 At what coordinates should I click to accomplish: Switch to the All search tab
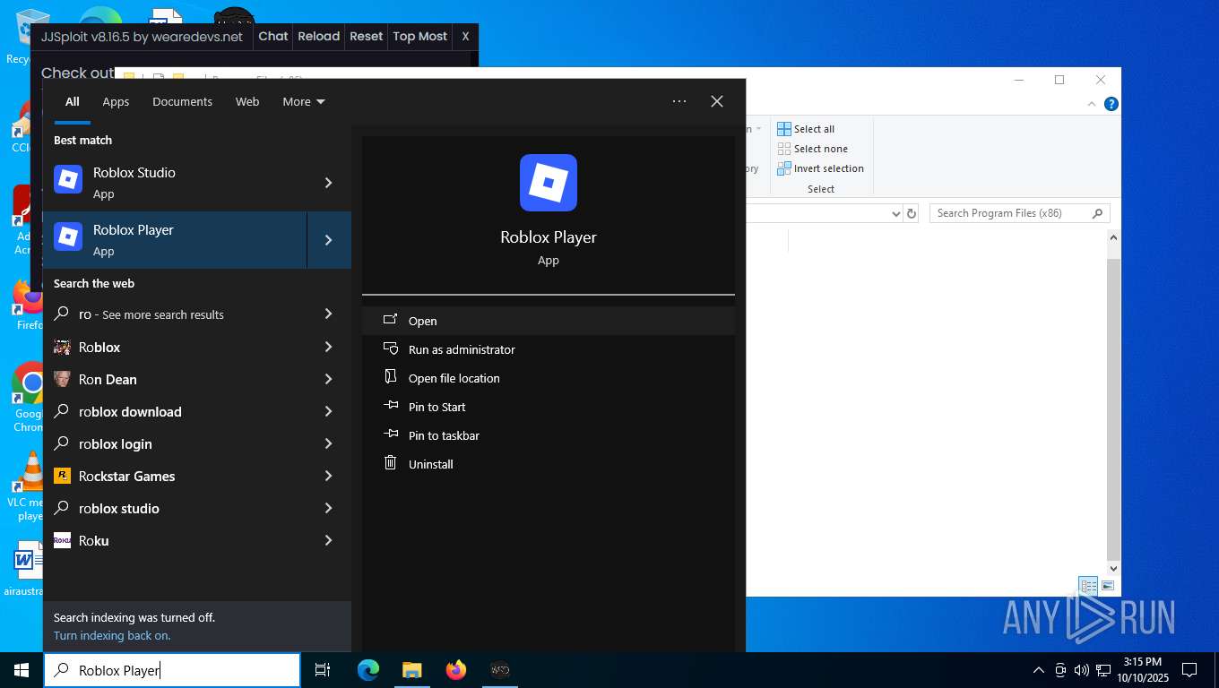click(x=73, y=101)
